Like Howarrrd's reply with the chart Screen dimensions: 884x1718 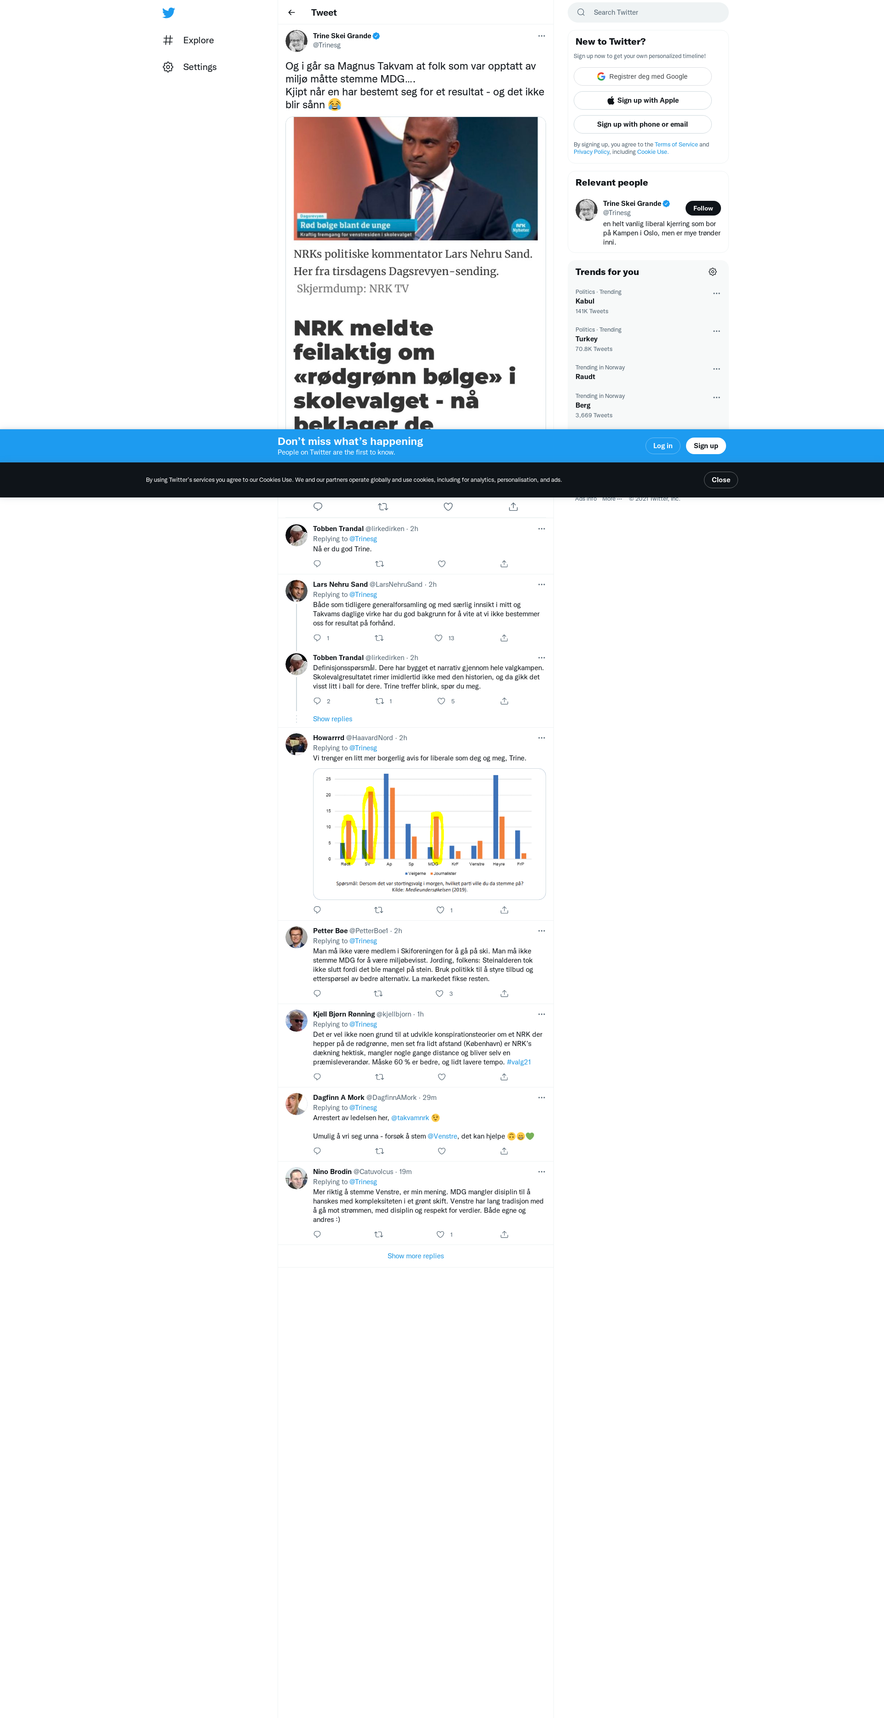(x=440, y=910)
